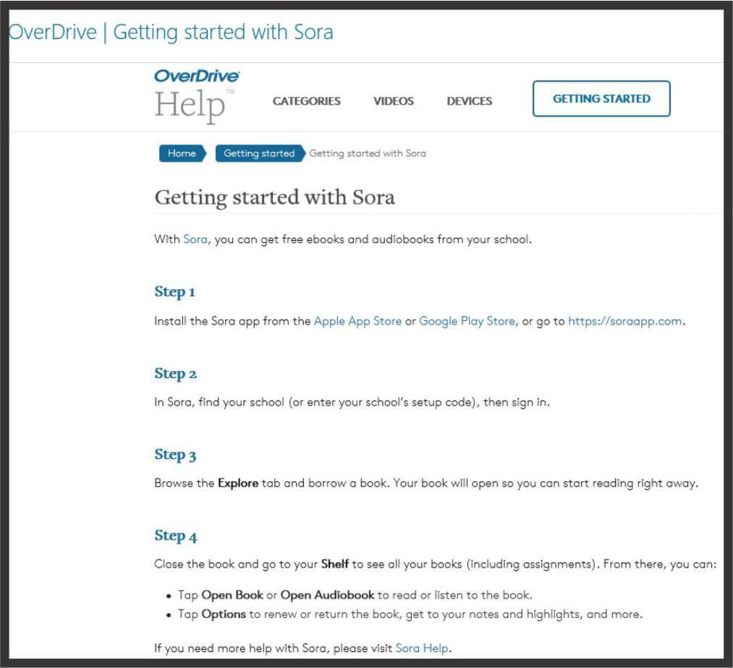Click the 'Getting started with Sora' page heading
733x668 pixels.
(275, 197)
